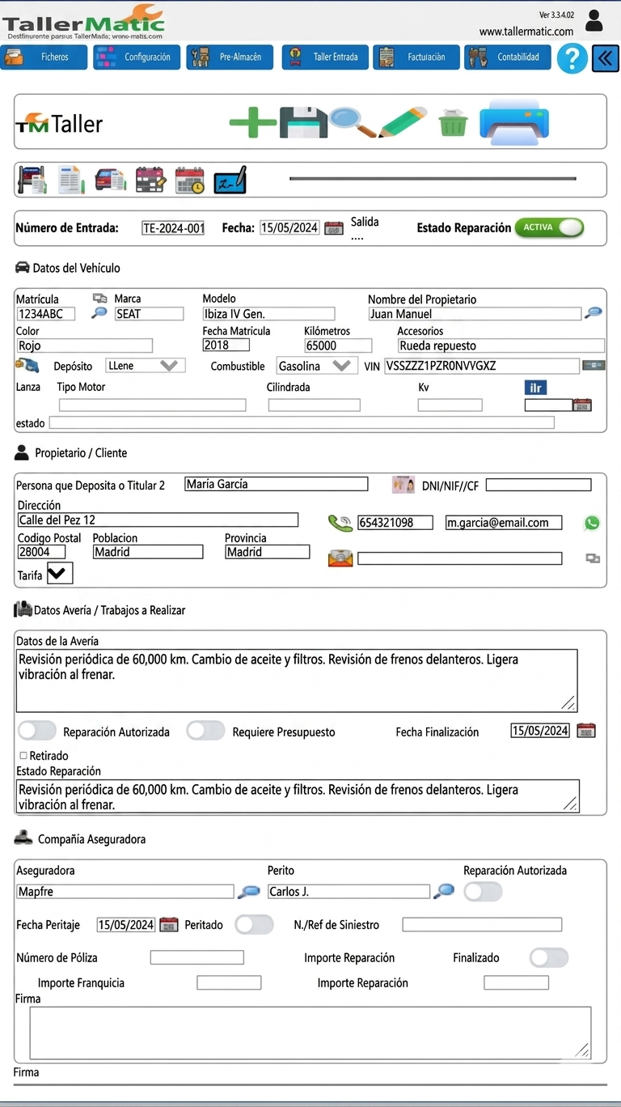This screenshot has width=621, height=1107.
Task: Click the Datos de la Avería text area
Action: tap(298, 681)
